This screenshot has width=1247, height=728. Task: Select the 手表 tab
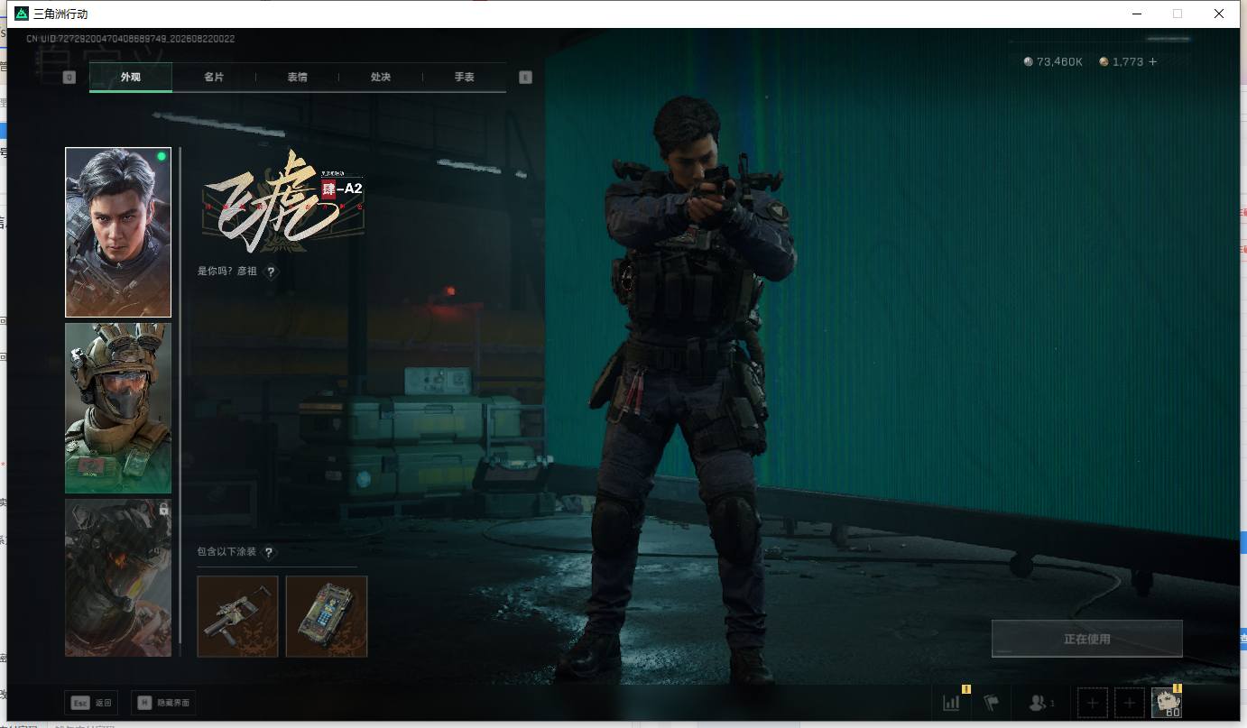coord(464,78)
